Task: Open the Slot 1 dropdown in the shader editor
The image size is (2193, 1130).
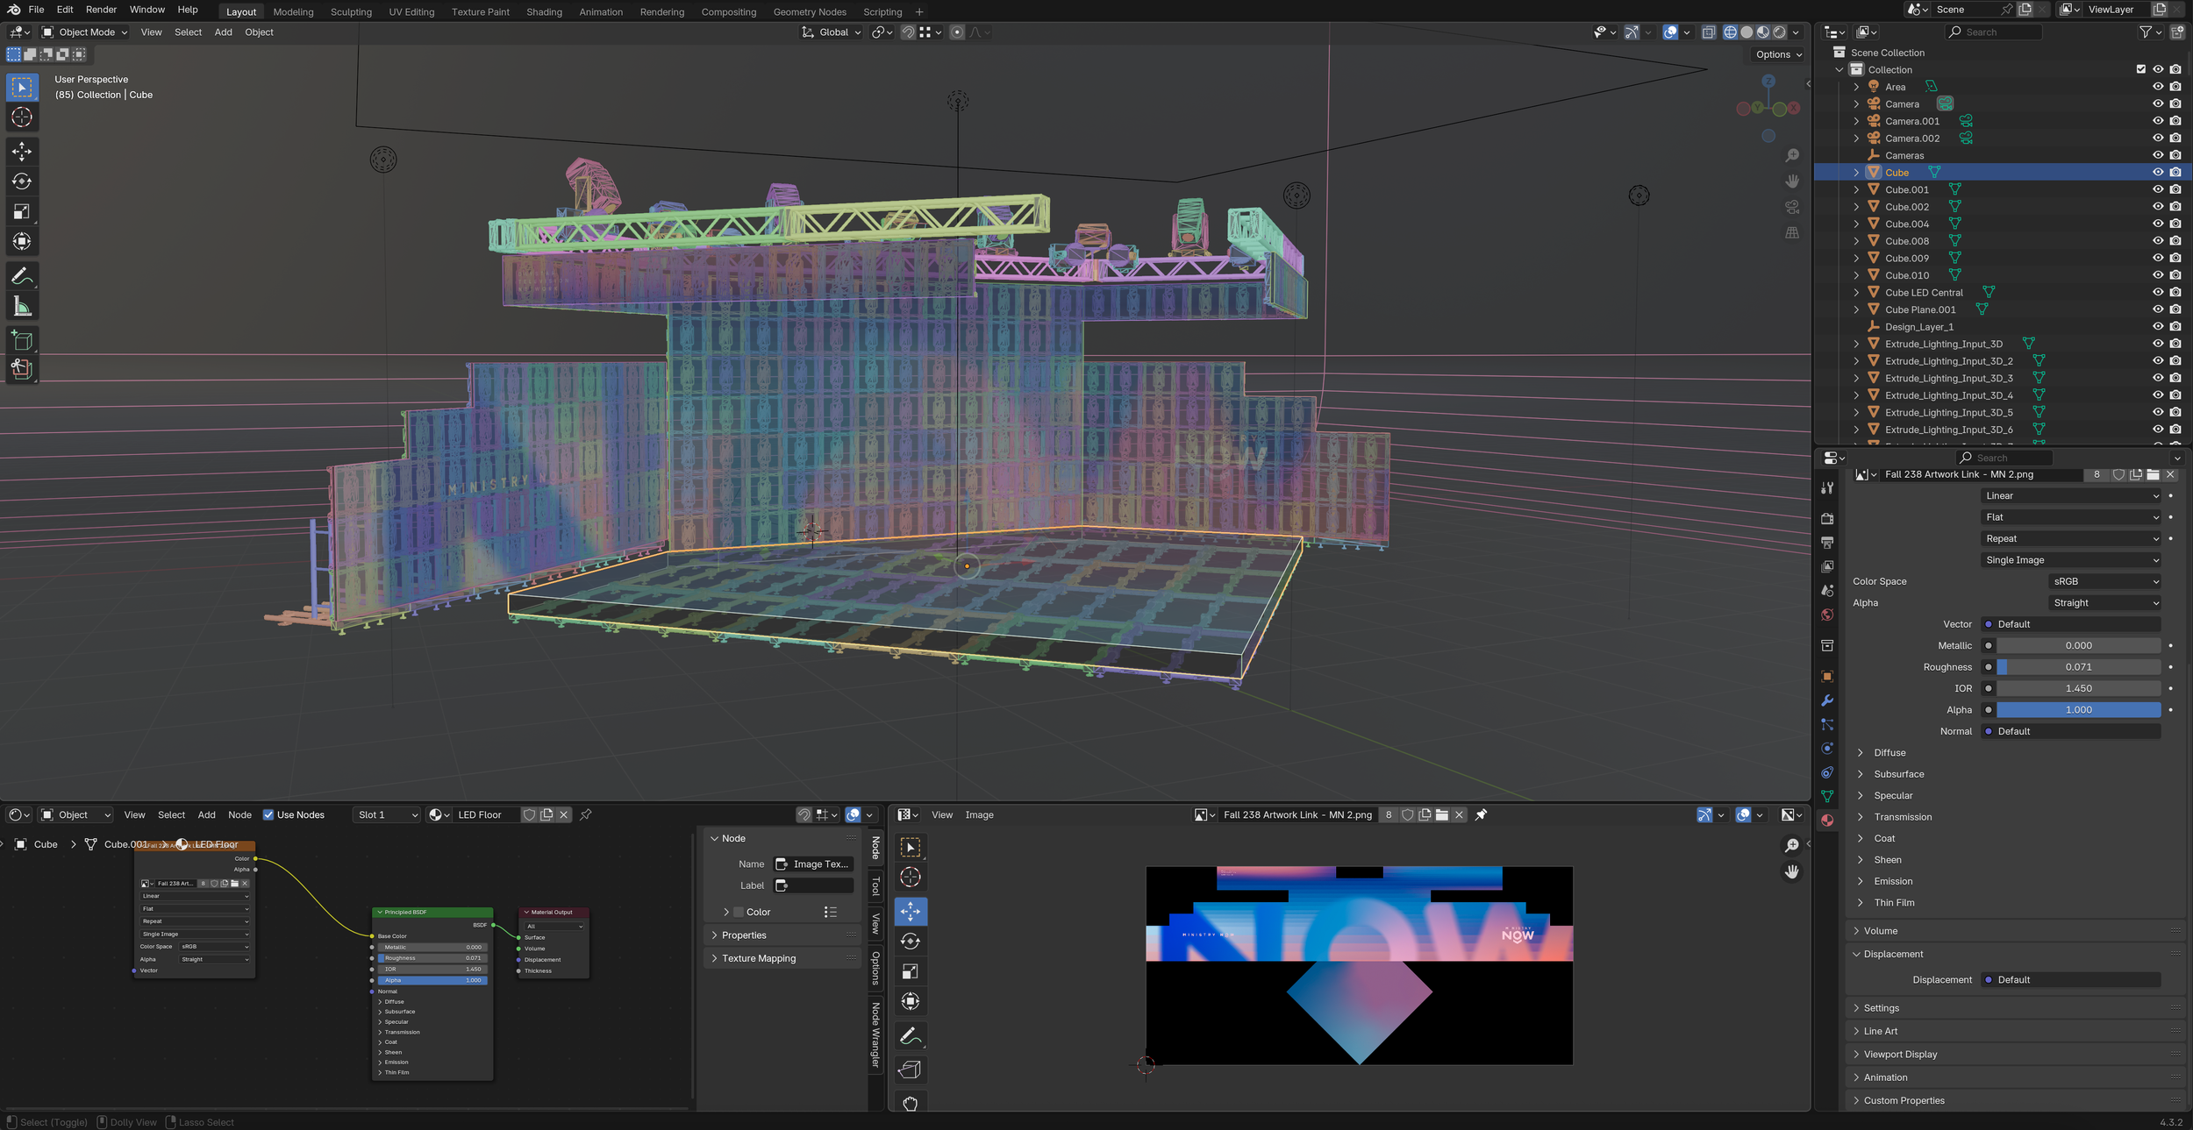Action: [x=386, y=814]
